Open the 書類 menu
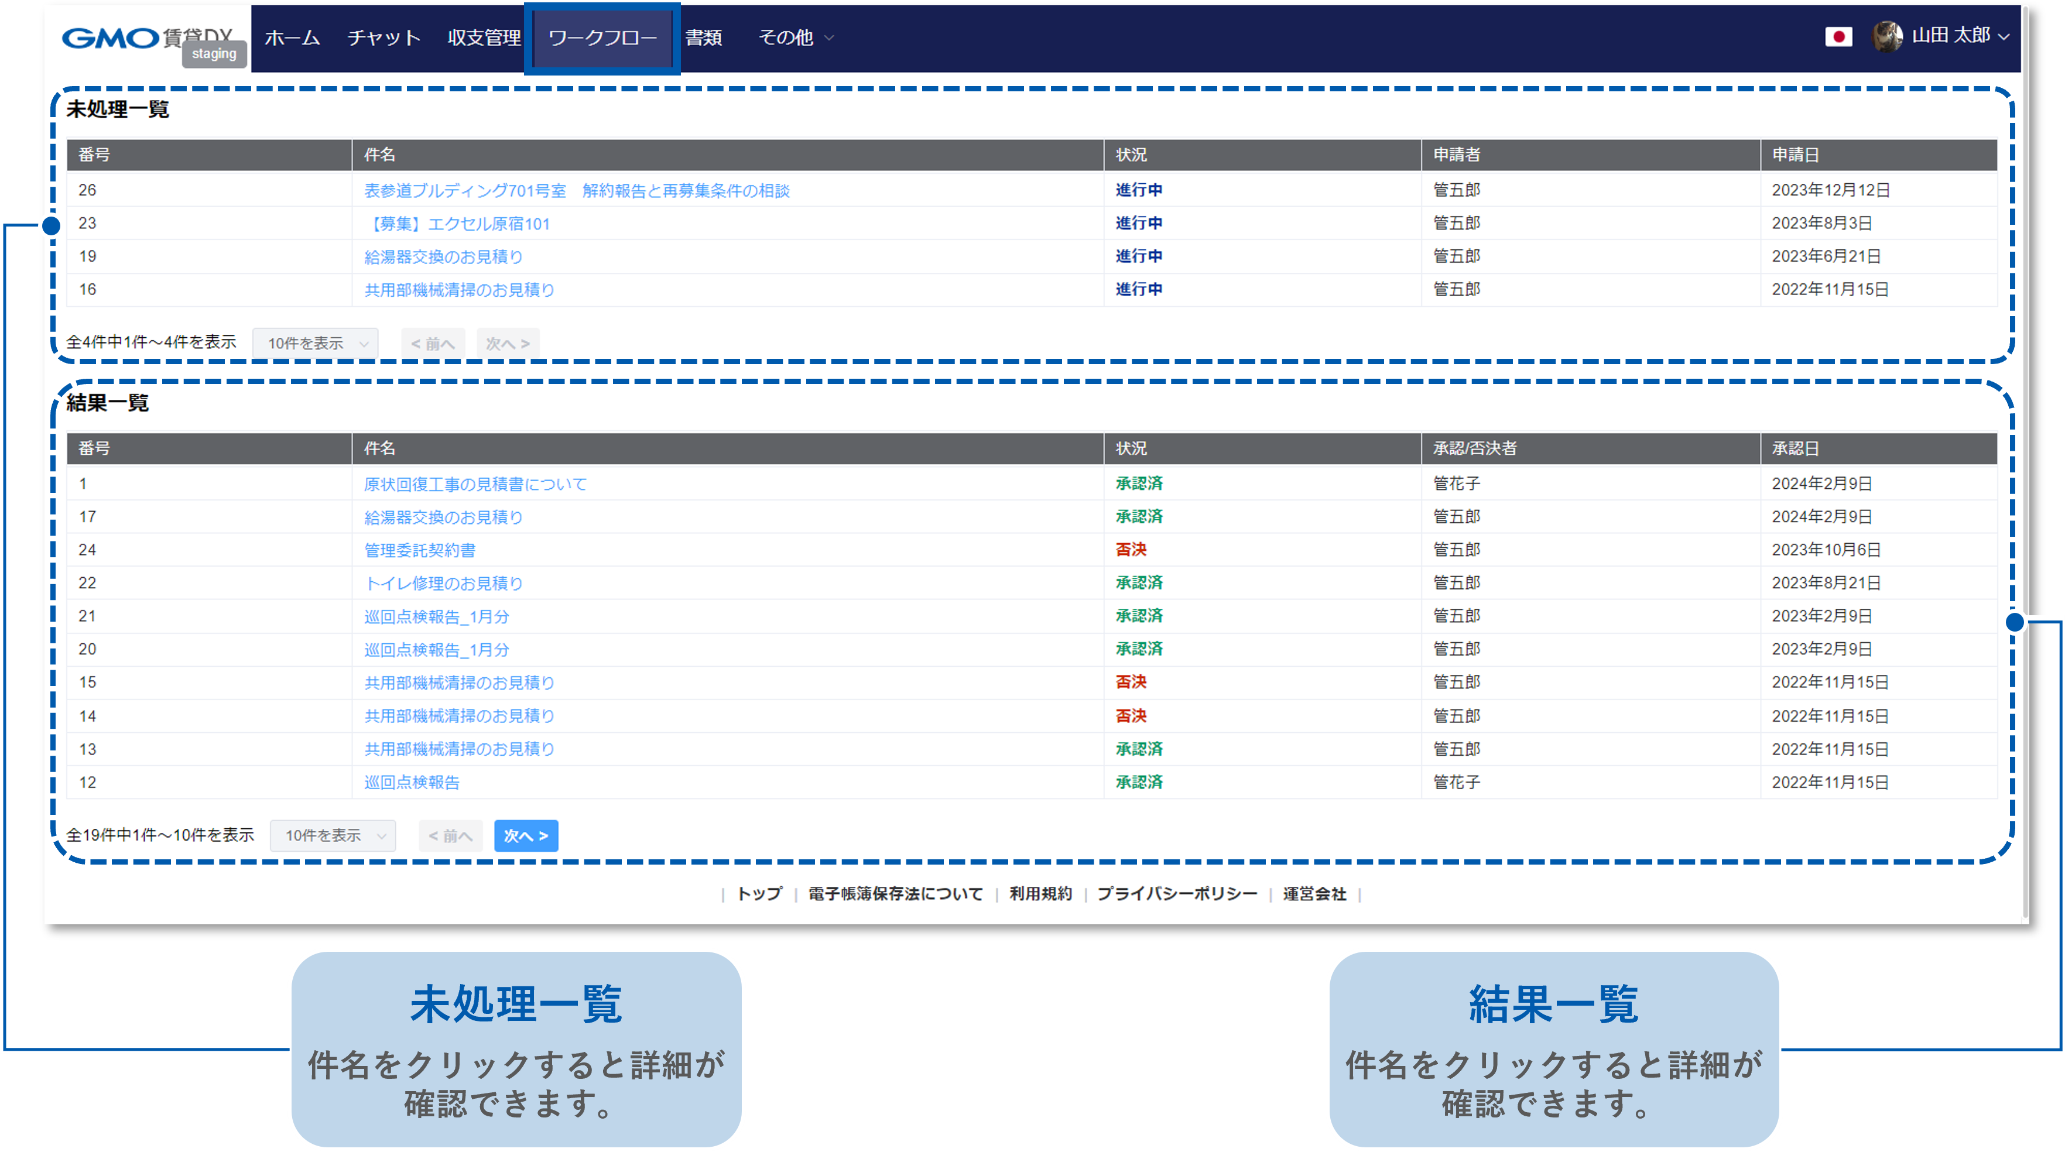This screenshot has width=2065, height=1152. click(704, 37)
